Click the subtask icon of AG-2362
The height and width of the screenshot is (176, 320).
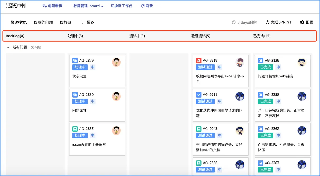[261, 129]
